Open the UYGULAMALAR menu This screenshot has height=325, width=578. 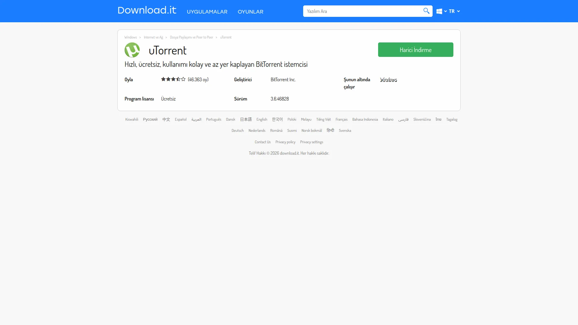point(207,12)
